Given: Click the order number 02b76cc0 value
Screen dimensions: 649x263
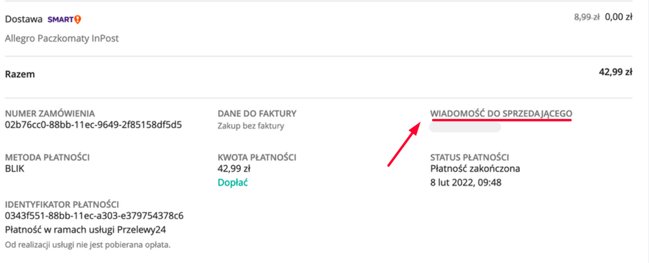Looking at the screenshot, I should 94,125.
